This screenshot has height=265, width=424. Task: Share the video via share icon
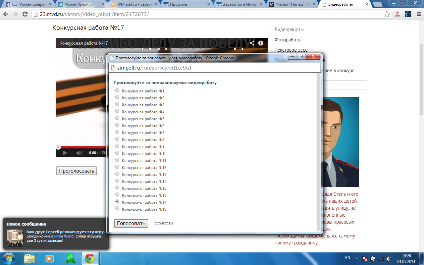coord(252,43)
